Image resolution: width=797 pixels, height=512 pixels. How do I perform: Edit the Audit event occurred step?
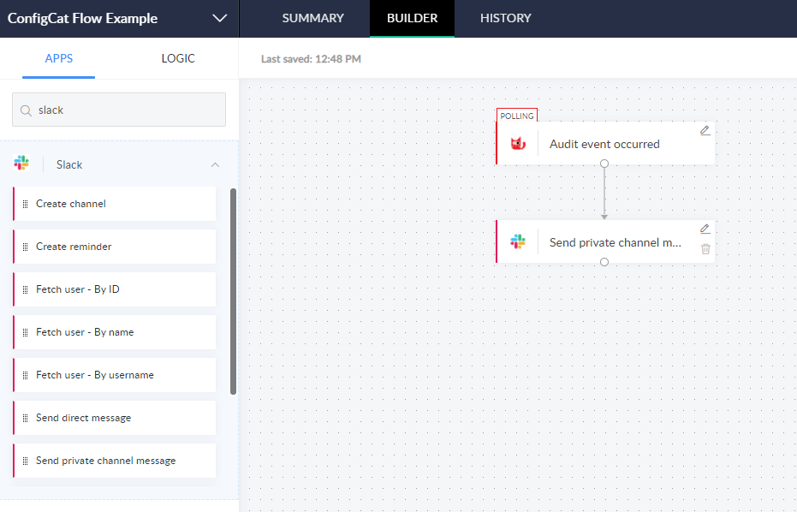705,129
